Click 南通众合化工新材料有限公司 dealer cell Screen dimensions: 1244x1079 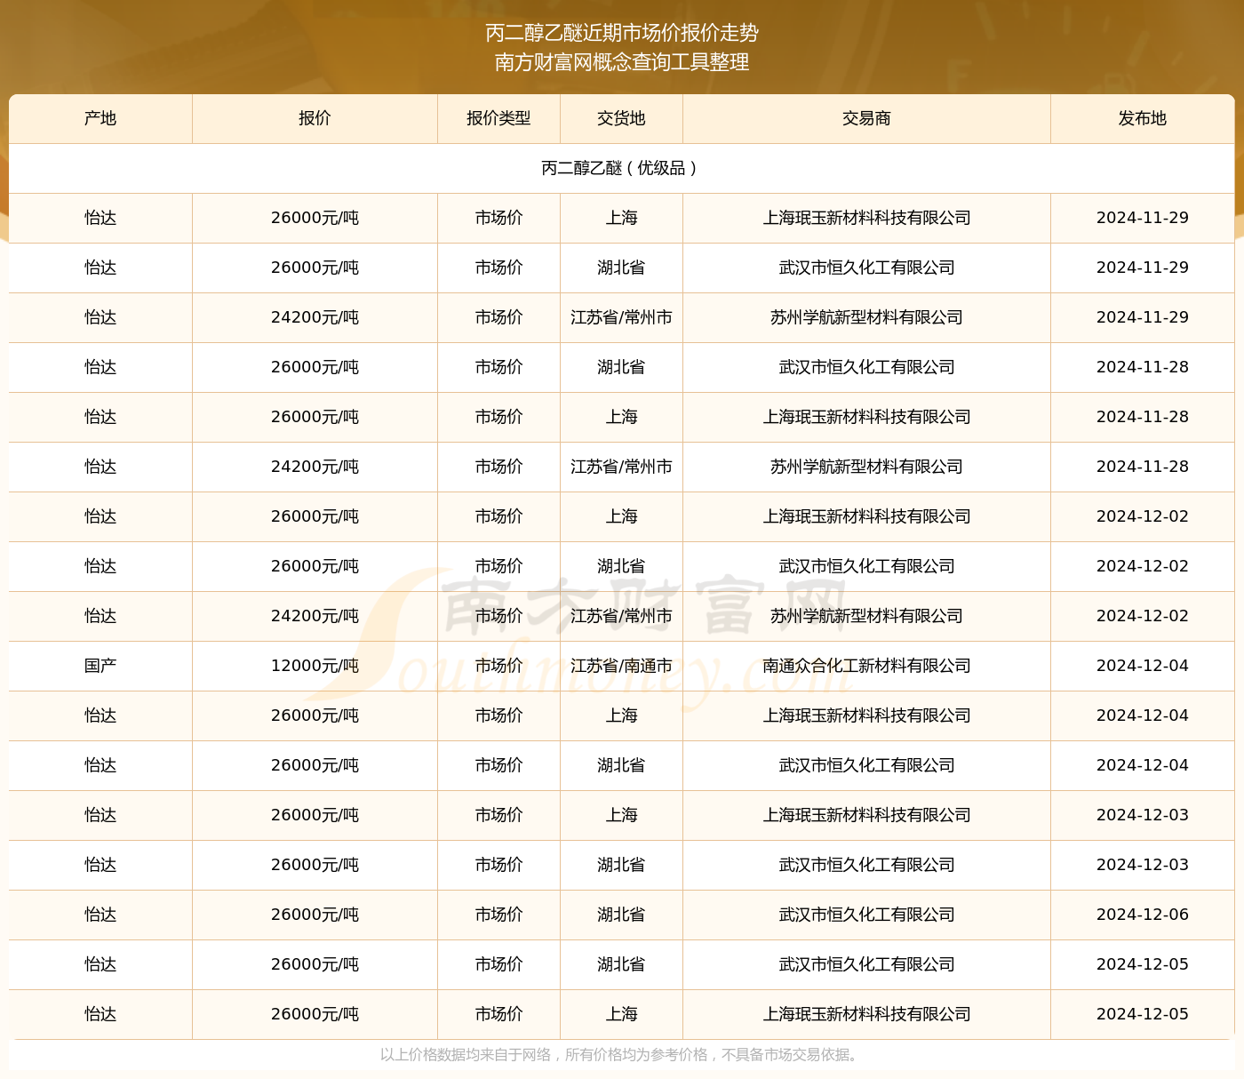(x=866, y=666)
